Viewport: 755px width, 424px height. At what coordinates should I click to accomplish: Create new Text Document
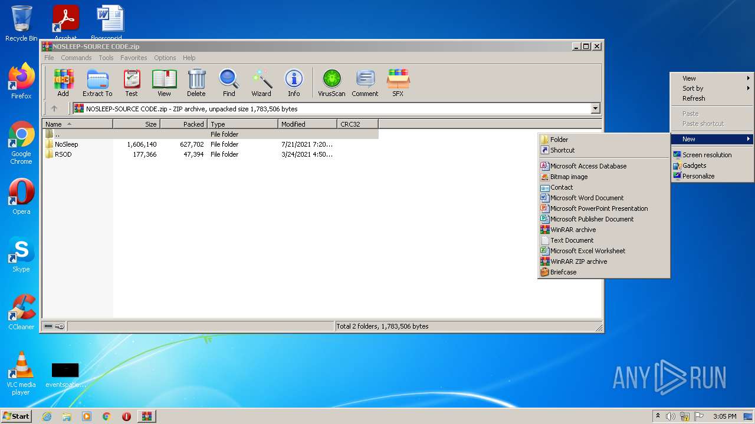(x=604, y=240)
